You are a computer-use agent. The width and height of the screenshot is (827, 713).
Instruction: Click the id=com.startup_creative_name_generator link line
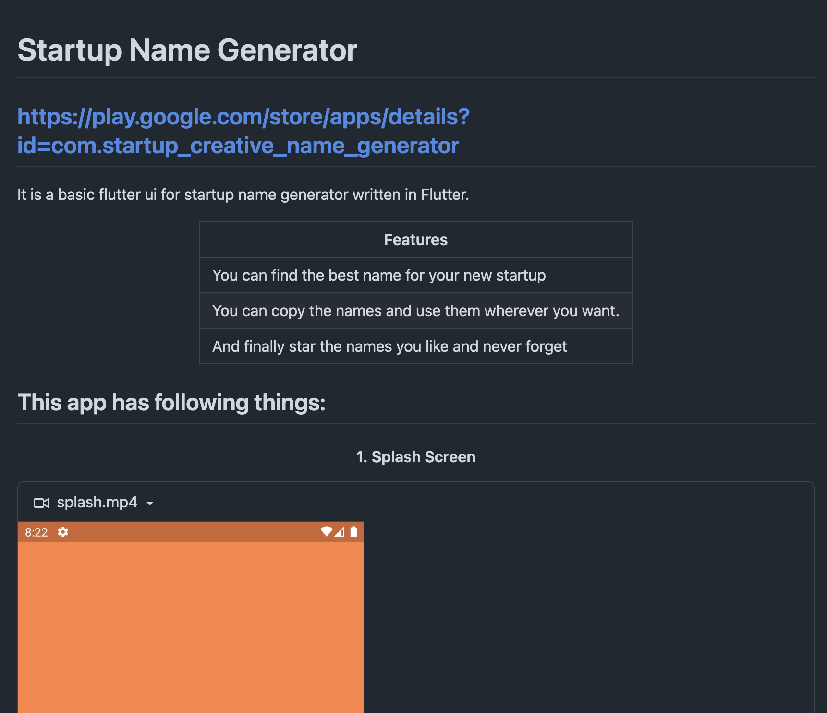pos(238,146)
